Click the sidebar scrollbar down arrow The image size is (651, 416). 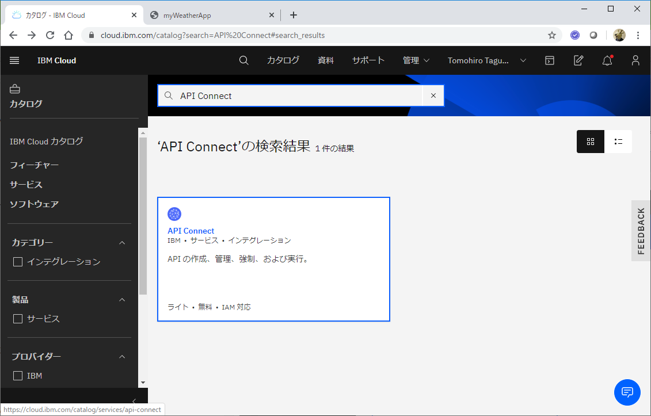click(x=143, y=383)
